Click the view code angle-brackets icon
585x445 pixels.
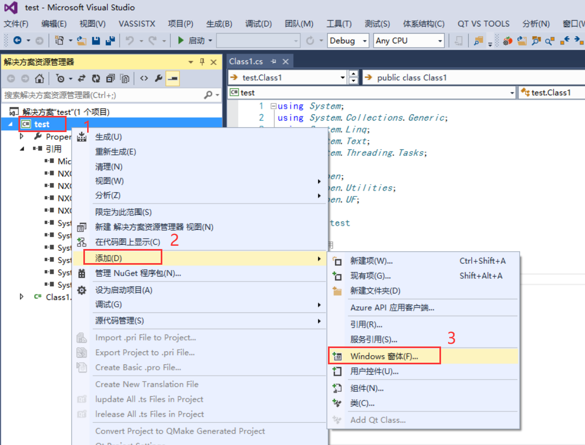pos(144,78)
